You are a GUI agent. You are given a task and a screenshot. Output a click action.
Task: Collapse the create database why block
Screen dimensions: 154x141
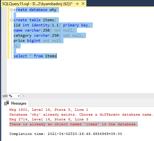click(11, 10)
